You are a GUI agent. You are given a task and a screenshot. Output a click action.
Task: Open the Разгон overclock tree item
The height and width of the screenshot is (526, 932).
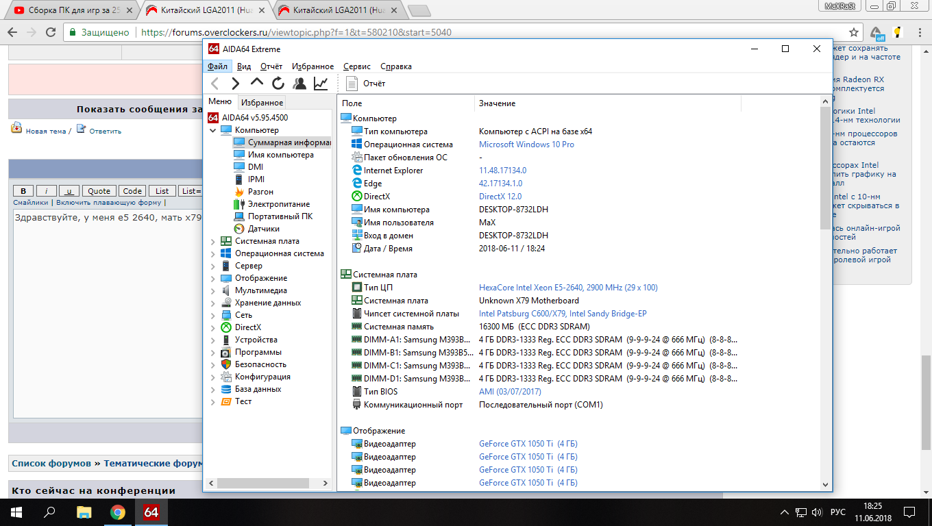[x=254, y=192]
